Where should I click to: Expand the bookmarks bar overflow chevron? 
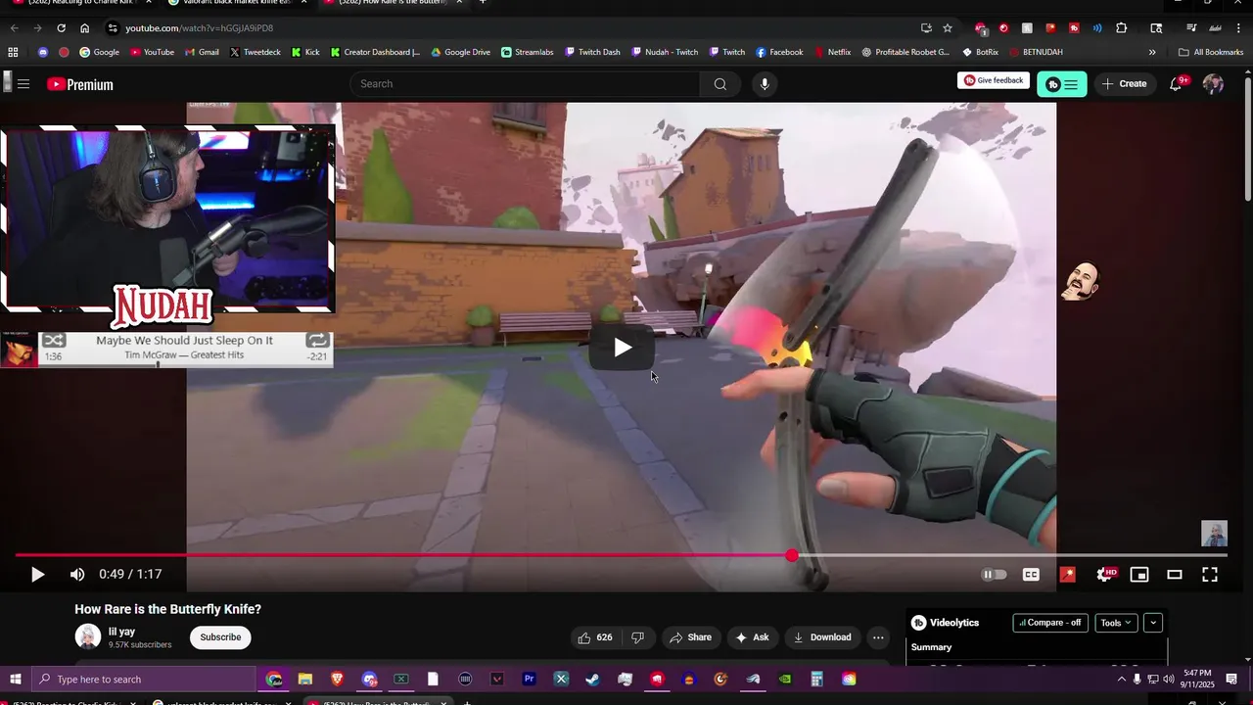1152,52
